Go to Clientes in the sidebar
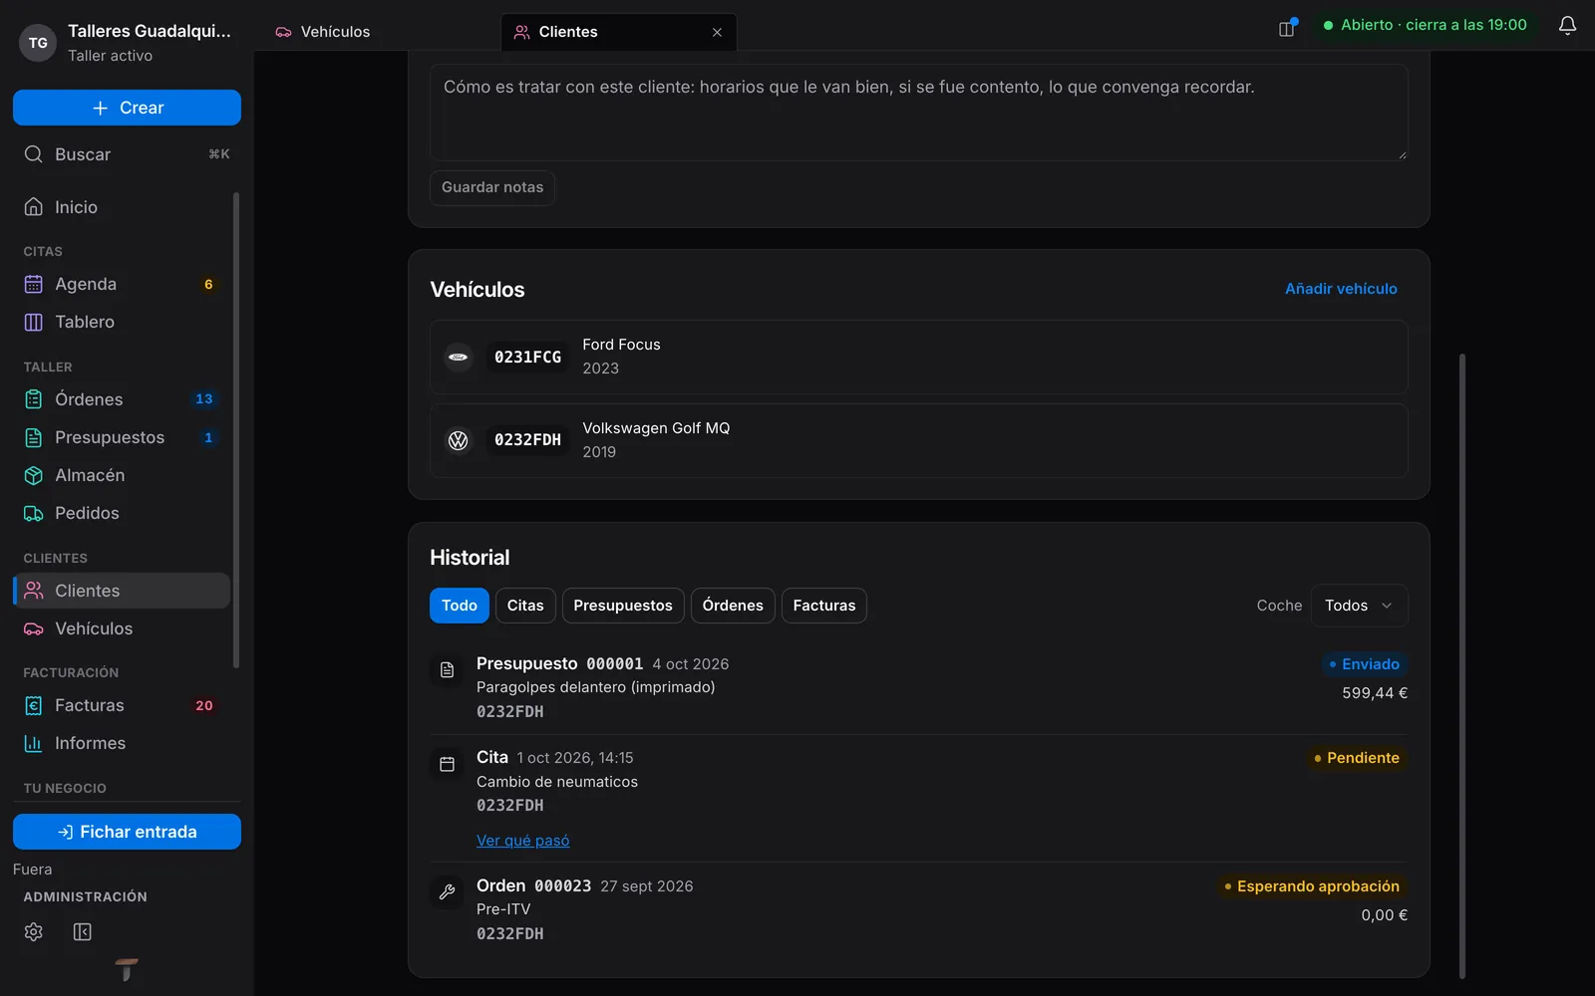This screenshot has width=1595, height=996. 122,591
